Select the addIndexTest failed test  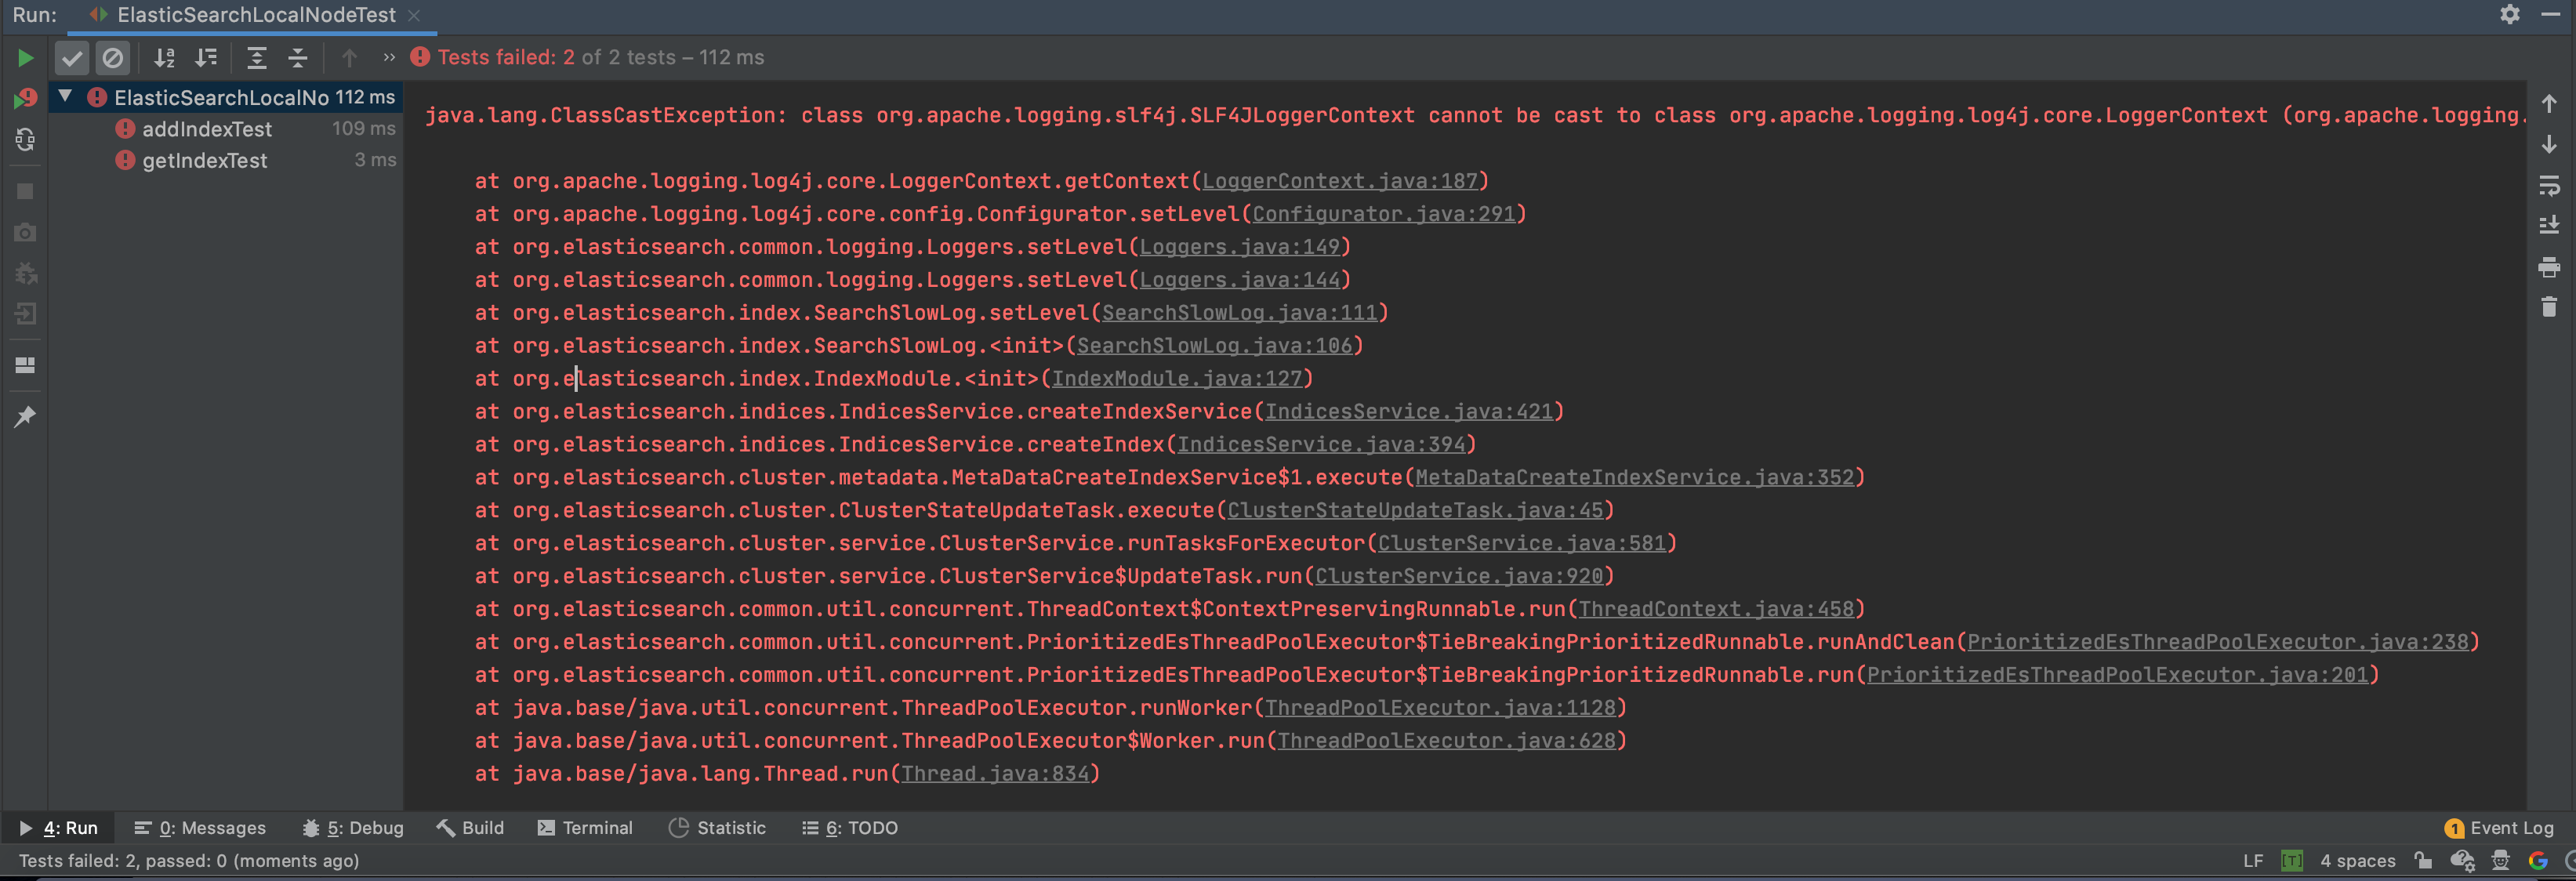pos(206,129)
